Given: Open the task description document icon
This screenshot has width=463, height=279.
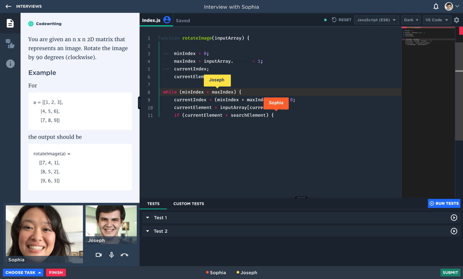Looking at the screenshot, I should click(10, 23).
